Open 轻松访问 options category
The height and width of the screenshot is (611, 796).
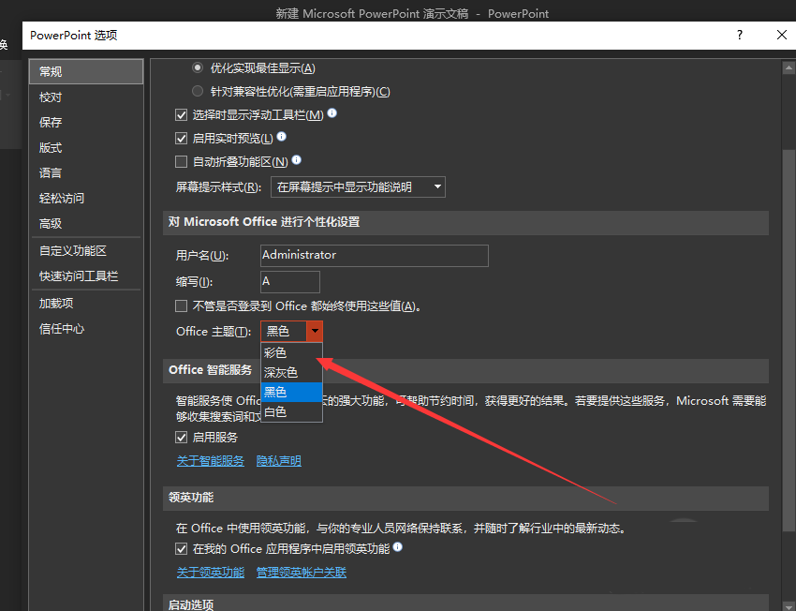pyautogui.click(x=86, y=198)
